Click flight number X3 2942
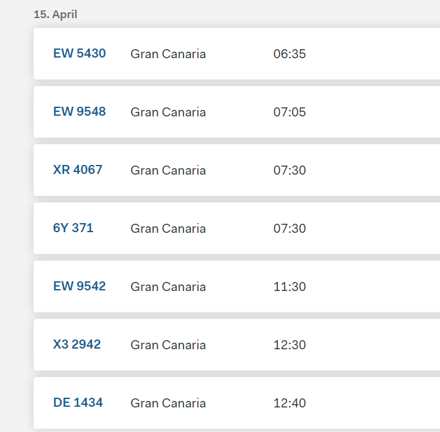The height and width of the screenshot is (432, 440). click(x=77, y=345)
